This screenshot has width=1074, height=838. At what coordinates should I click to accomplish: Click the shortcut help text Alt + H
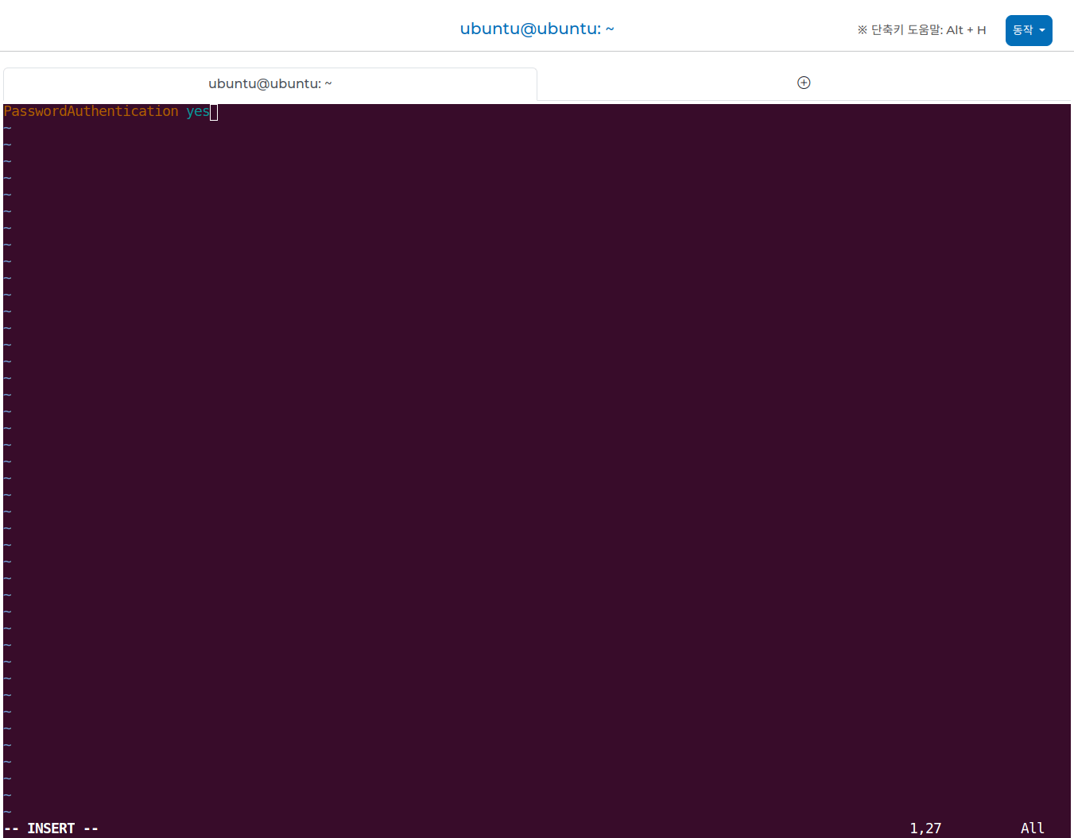pos(966,29)
